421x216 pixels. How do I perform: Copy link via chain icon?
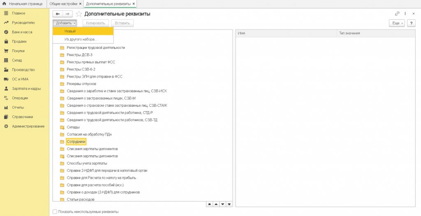397,14
